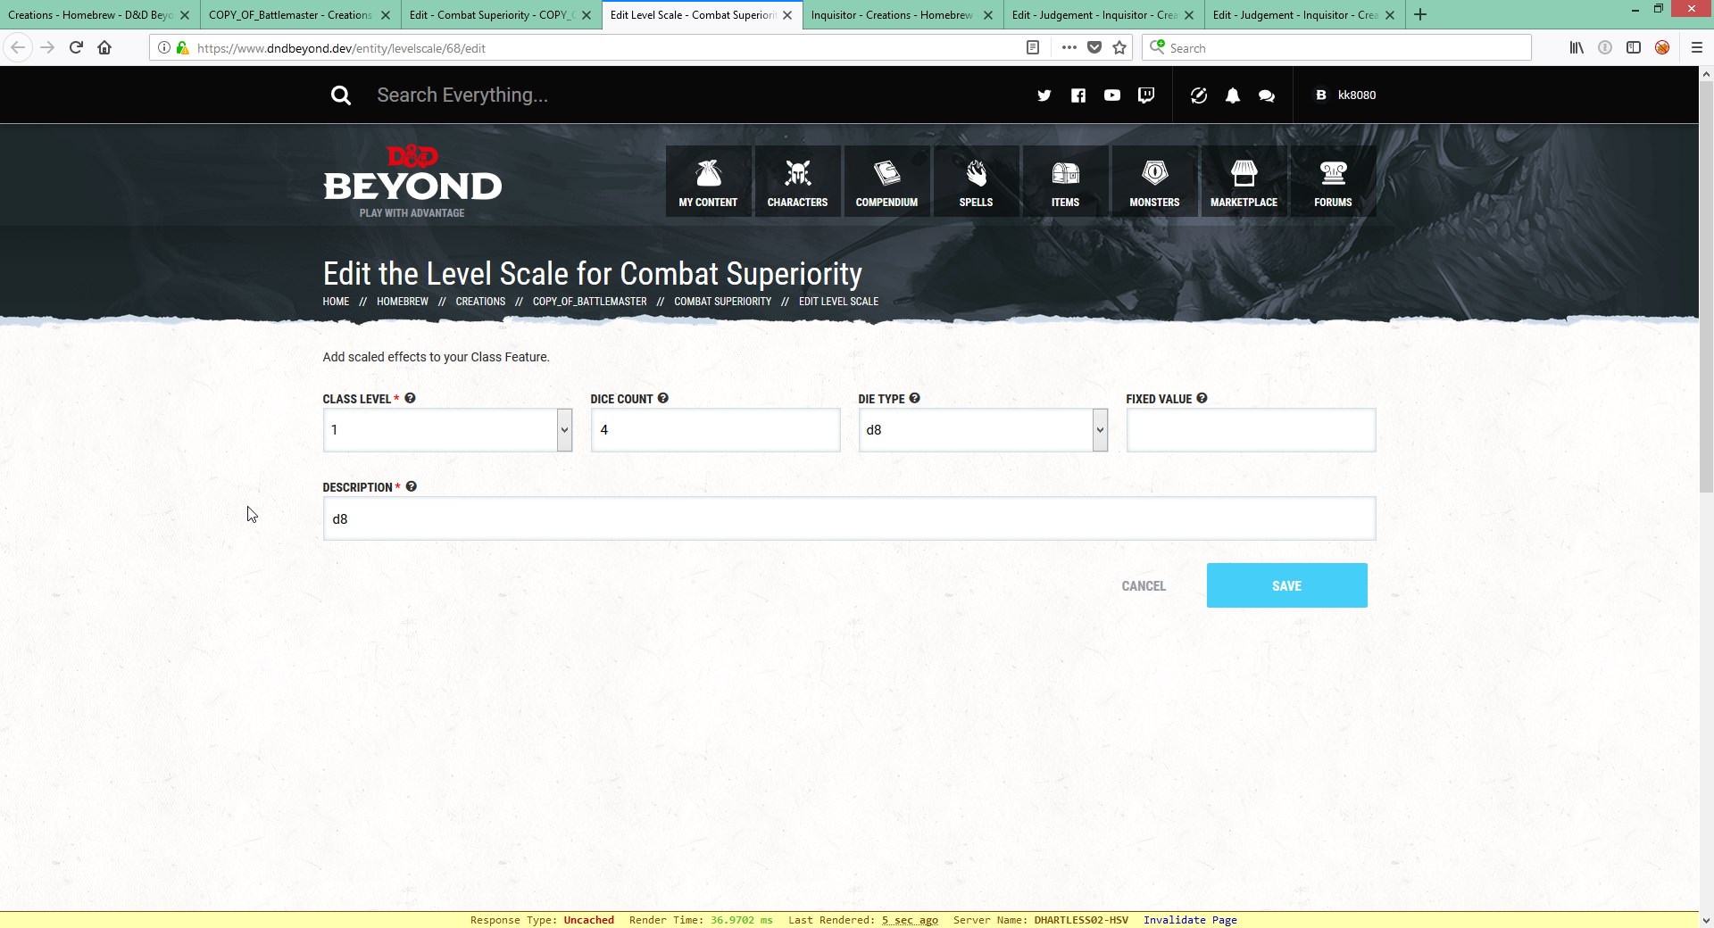Open the Twitter icon link
This screenshot has width=1714, height=928.
tap(1044, 95)
